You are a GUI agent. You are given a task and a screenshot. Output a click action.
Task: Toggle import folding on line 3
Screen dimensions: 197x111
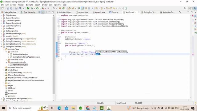click(60, 19)
